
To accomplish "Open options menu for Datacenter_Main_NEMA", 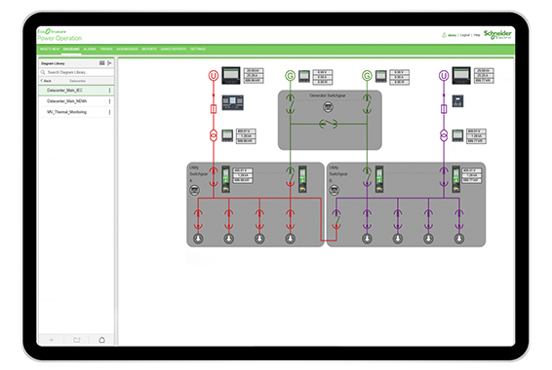I will 109,101.
